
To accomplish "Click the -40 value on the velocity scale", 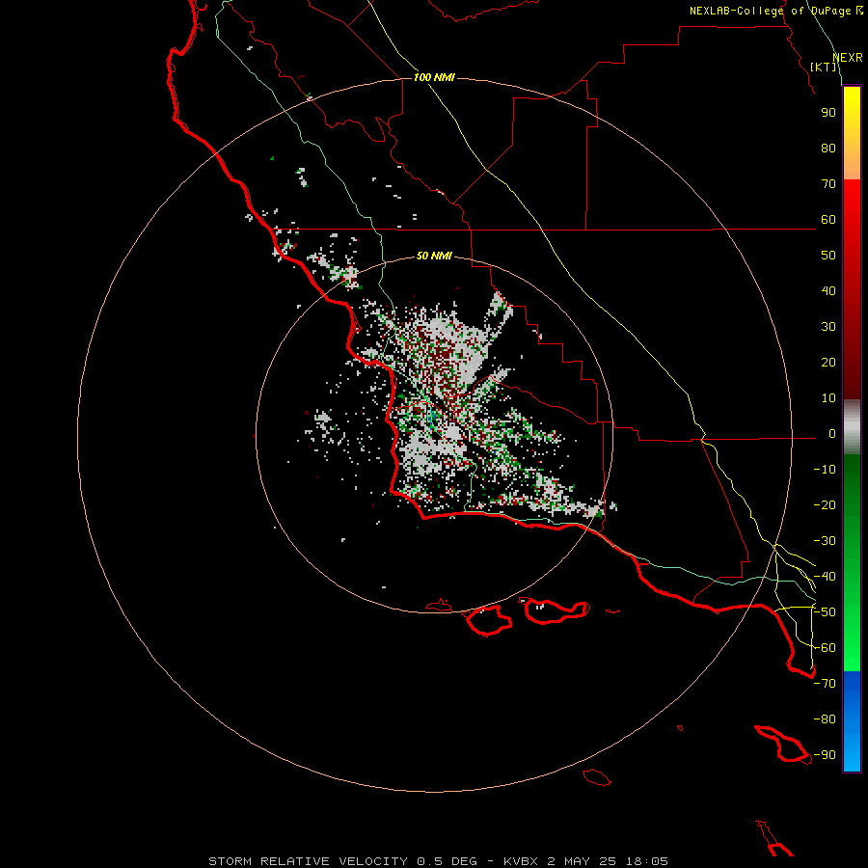I will coord(825,577).
